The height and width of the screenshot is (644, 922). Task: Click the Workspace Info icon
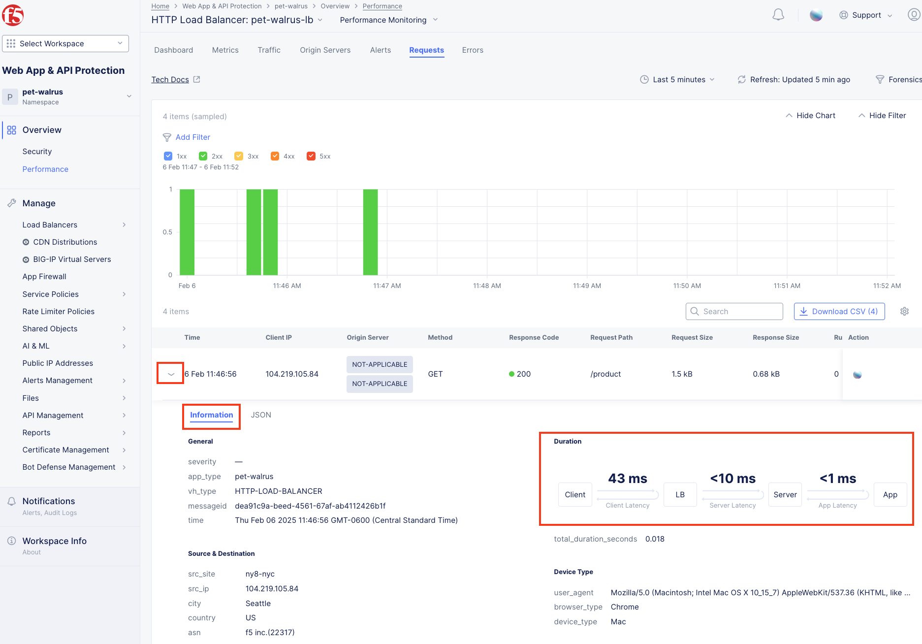[x=12, y=541]
